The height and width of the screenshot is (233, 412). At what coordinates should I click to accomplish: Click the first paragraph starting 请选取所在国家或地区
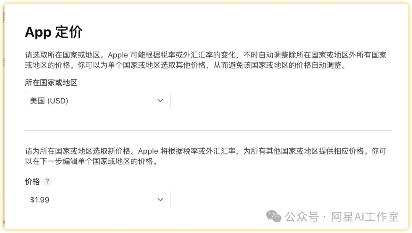[206, 60]
